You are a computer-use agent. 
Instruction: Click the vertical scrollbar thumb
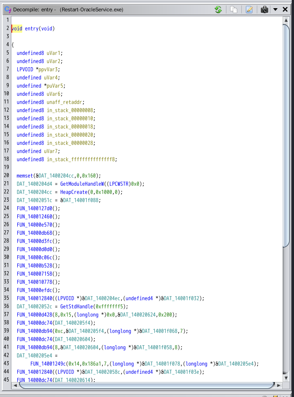286,136
